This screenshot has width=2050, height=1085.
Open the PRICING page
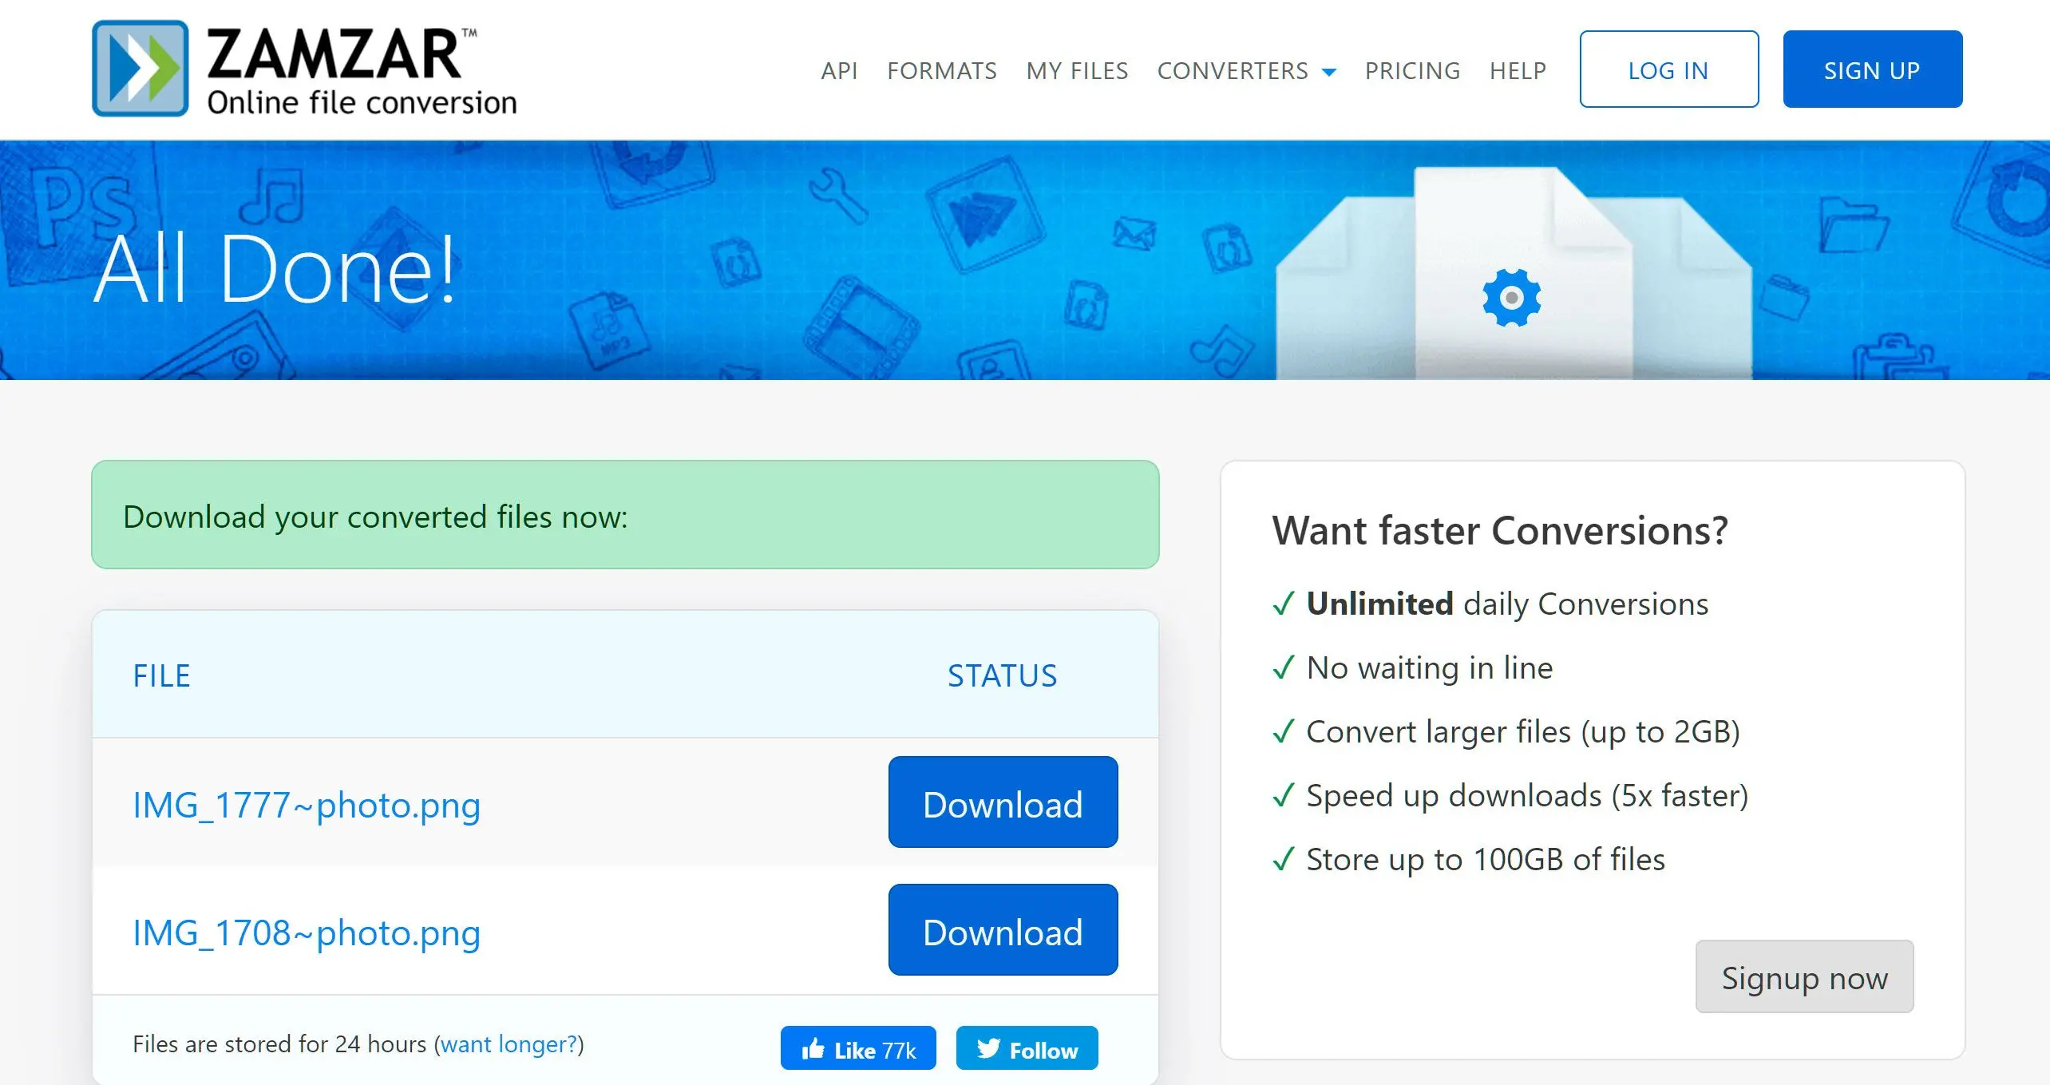1412,71
